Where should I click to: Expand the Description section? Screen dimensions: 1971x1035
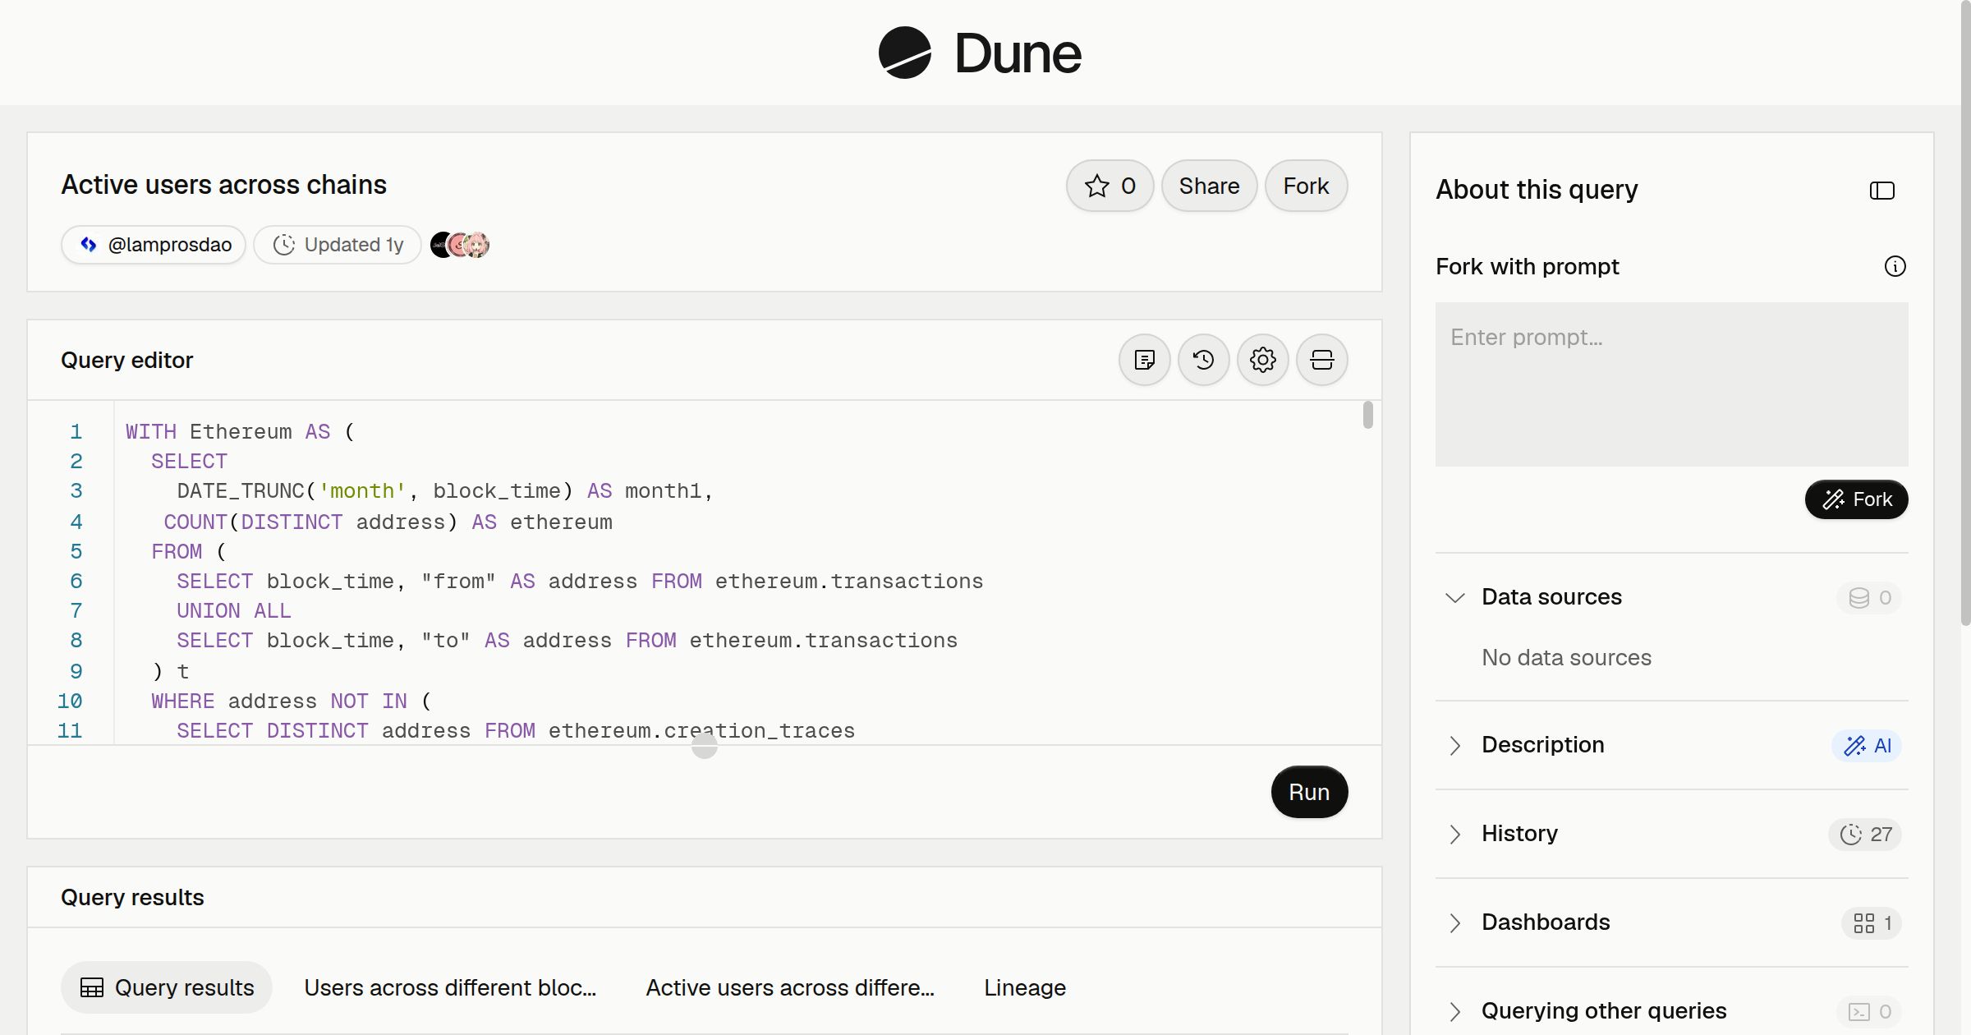pos(1455,745)
